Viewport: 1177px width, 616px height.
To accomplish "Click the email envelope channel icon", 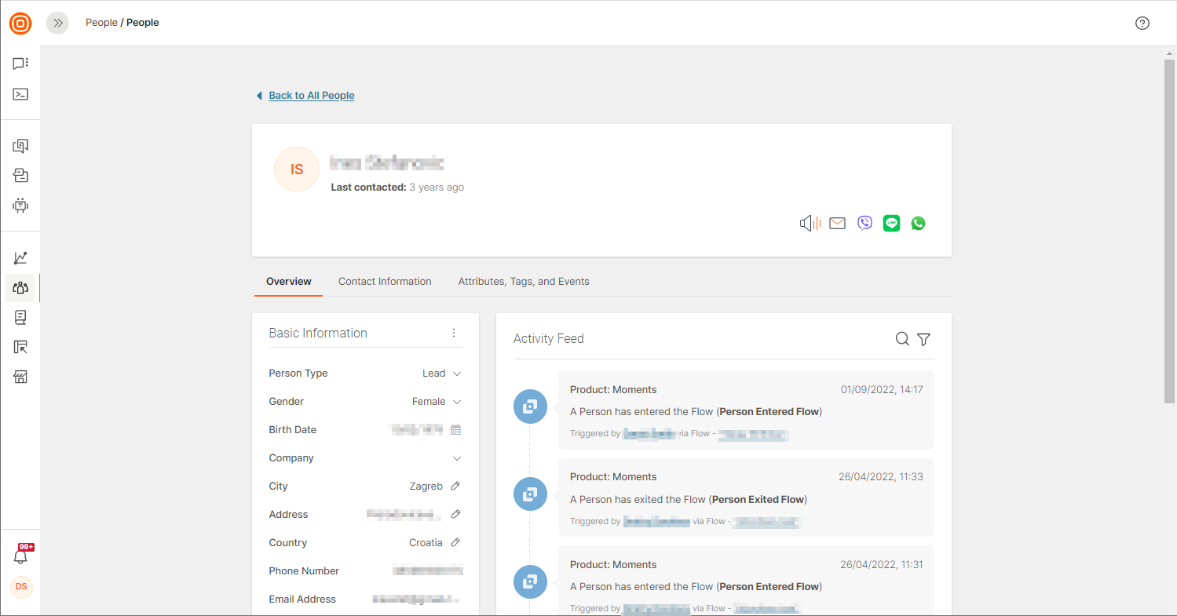I will coord(837,224).
